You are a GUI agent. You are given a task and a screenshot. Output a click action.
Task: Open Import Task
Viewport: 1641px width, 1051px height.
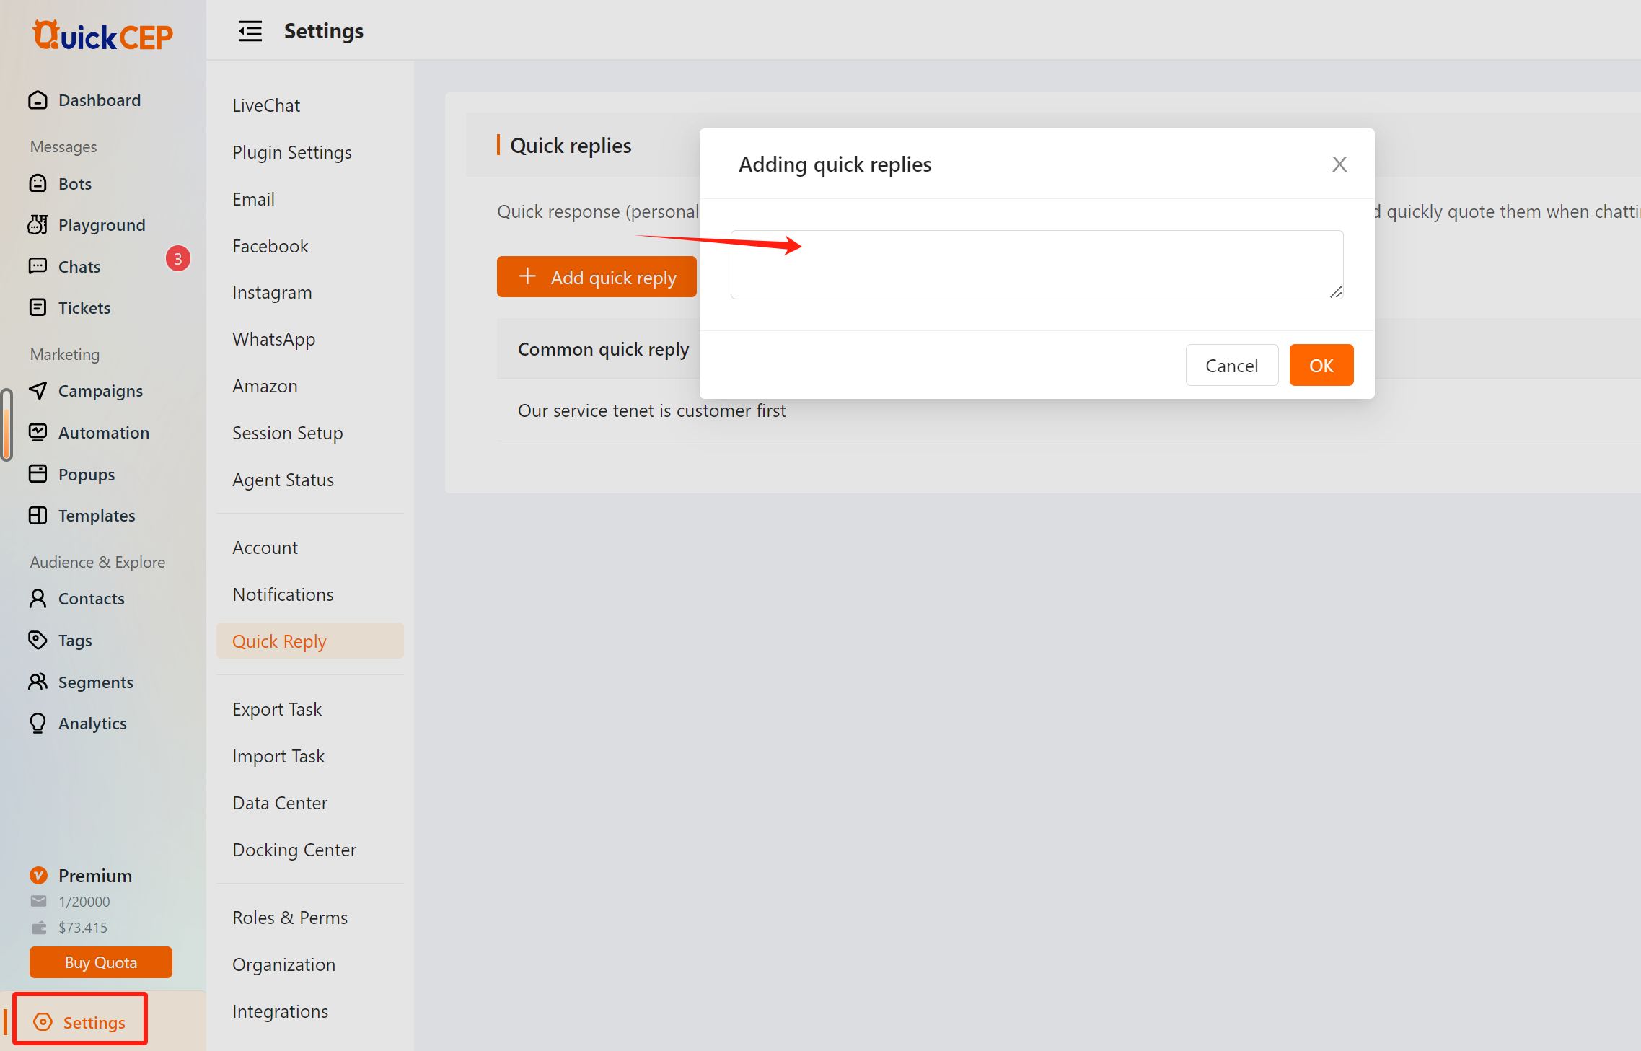point(278,756)
